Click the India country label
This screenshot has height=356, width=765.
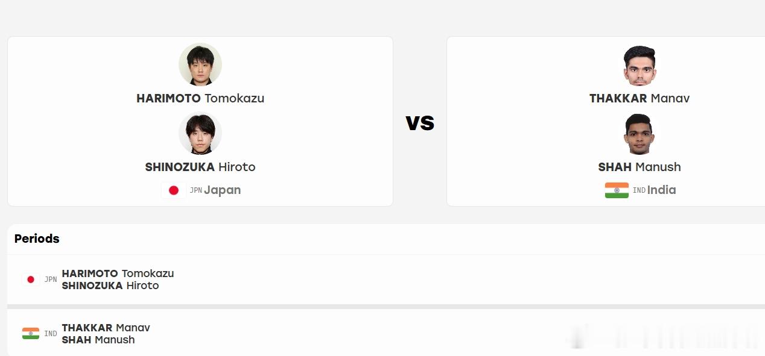(662, 190)
